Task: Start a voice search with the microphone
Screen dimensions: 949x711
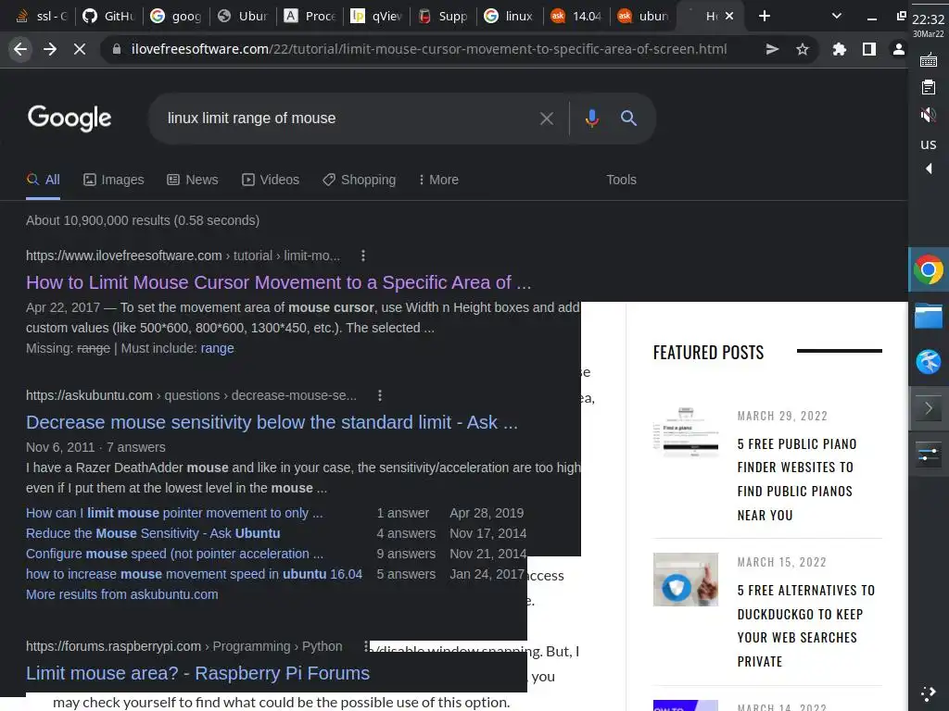Action: tap(592, 118)
